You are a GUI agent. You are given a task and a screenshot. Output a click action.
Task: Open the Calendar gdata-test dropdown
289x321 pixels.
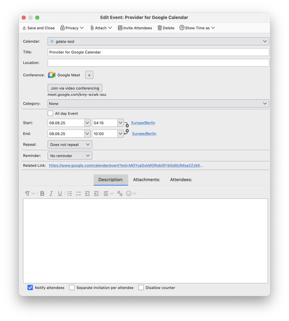[x=158, y=41]
